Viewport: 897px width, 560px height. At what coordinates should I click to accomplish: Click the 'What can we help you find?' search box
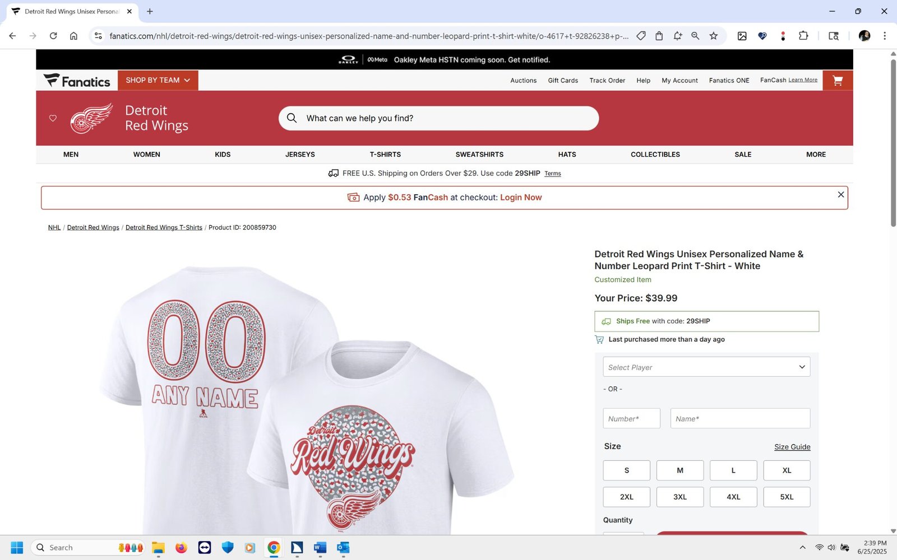point(438,118)
